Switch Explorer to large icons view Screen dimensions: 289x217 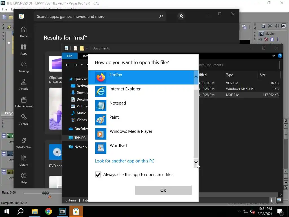tap(279, 200)
